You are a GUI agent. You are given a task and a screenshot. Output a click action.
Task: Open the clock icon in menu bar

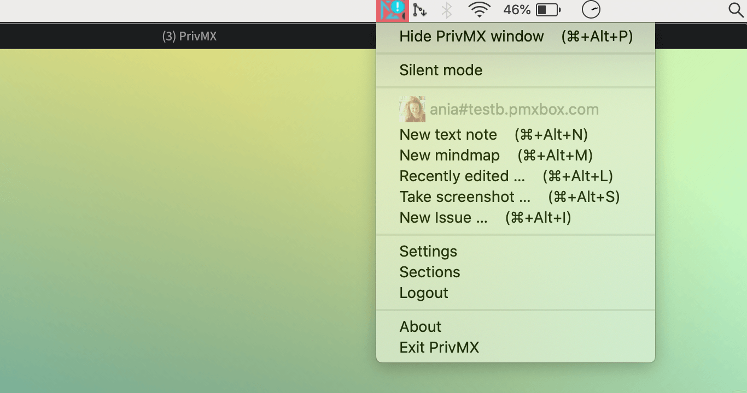[x=591, y=9]
